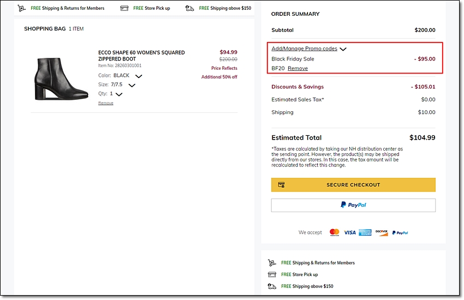Click the footer free member shipping icon
The height and width of the screenshot is (300, 464).
[x=272, y=262]
